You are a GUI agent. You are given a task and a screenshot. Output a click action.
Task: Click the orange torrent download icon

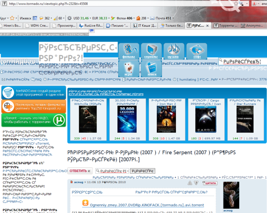point(85,203)
